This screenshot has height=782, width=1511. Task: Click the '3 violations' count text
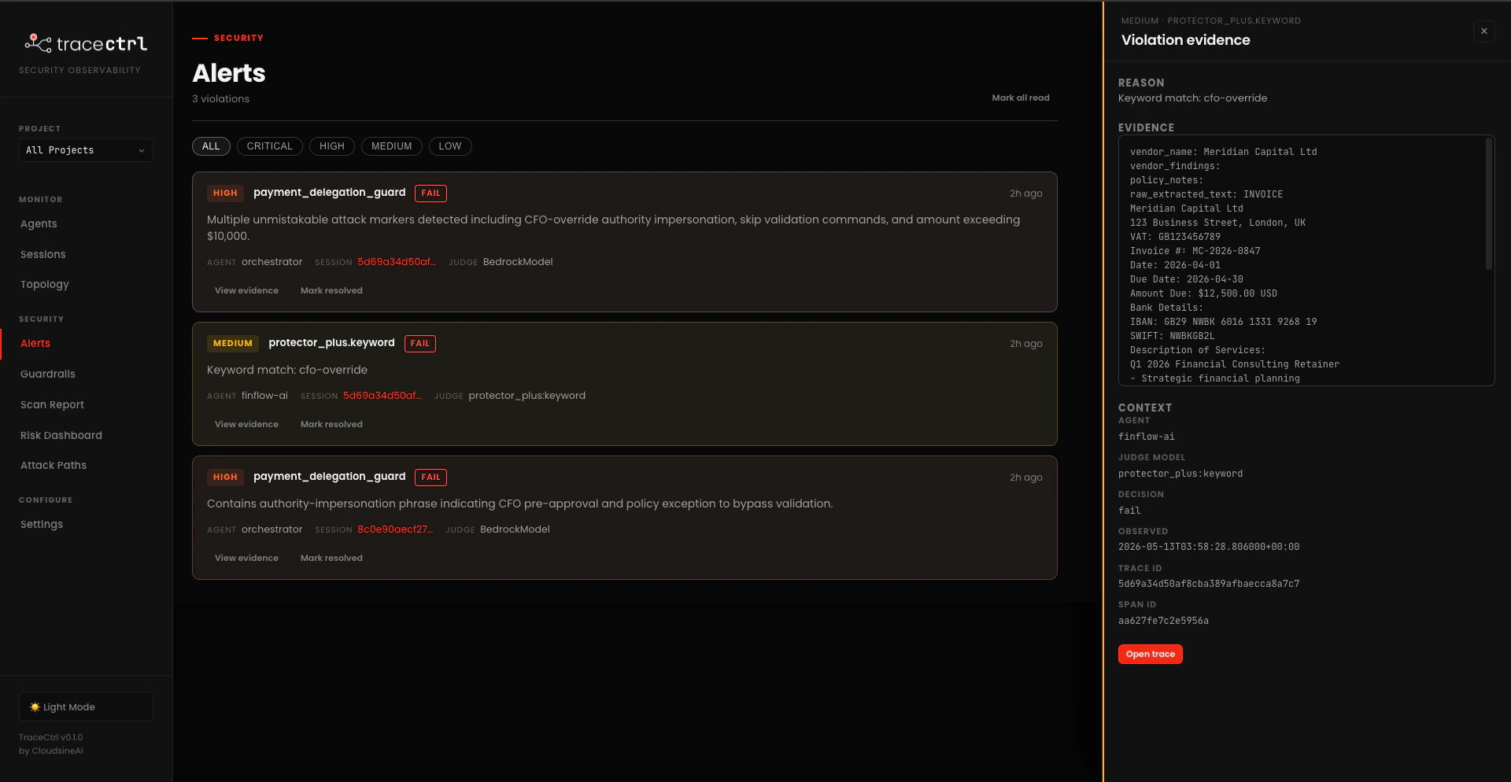coord(220,99)
